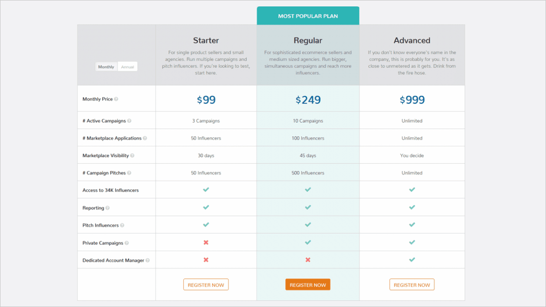Click the Marketplace Visibility question mark icon
This screenshot has height=307, width=546.
point(132,155)
